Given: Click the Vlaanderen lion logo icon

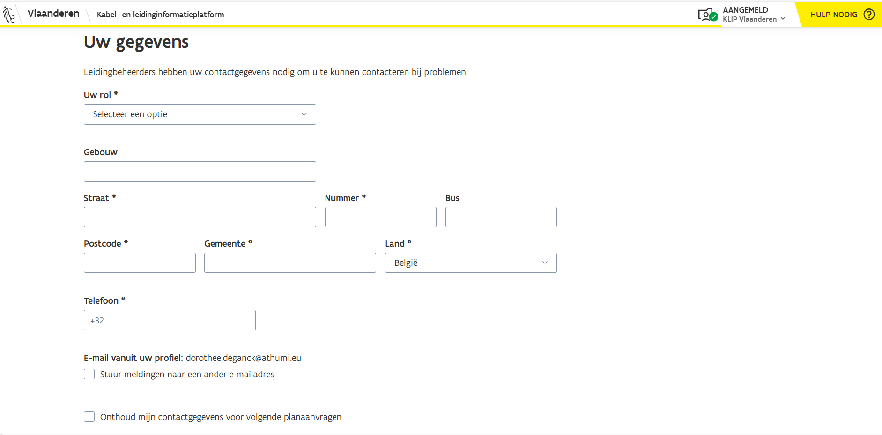Looking at the screenshot, I should click(x=9, y=14).
